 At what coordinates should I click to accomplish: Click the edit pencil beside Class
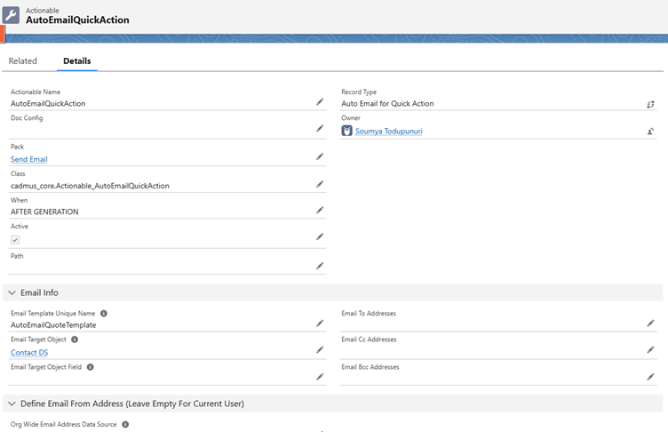[x=320, y=184]
